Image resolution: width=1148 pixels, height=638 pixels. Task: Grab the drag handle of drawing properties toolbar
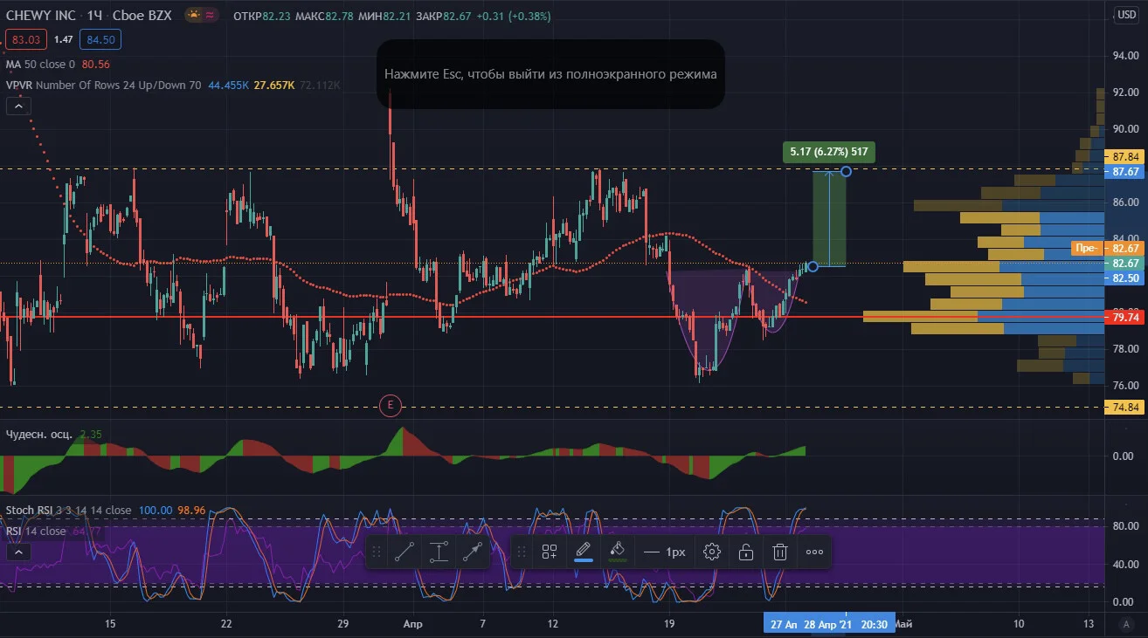pyautogui.click(x=522, y=552)
